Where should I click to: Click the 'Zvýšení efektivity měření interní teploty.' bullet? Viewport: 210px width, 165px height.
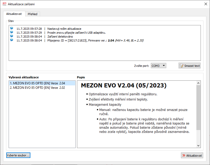tap(118, 99)
